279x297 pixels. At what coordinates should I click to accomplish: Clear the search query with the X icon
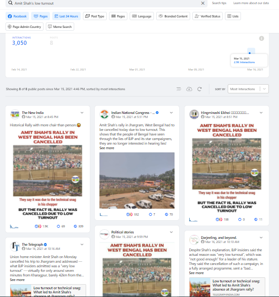(203, 3)
